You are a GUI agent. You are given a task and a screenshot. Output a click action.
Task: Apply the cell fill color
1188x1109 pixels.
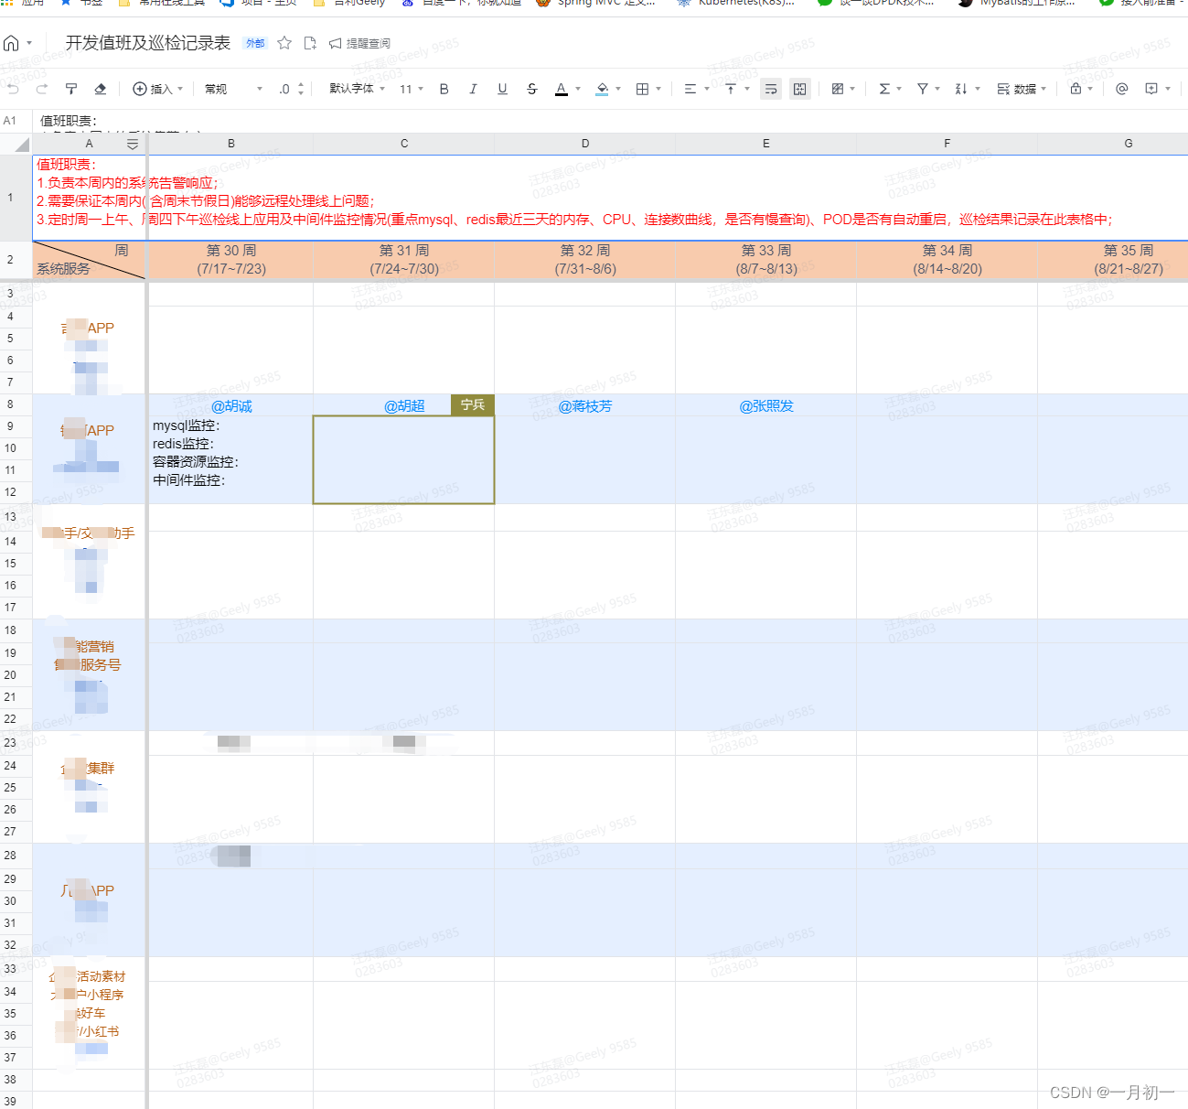602,89
